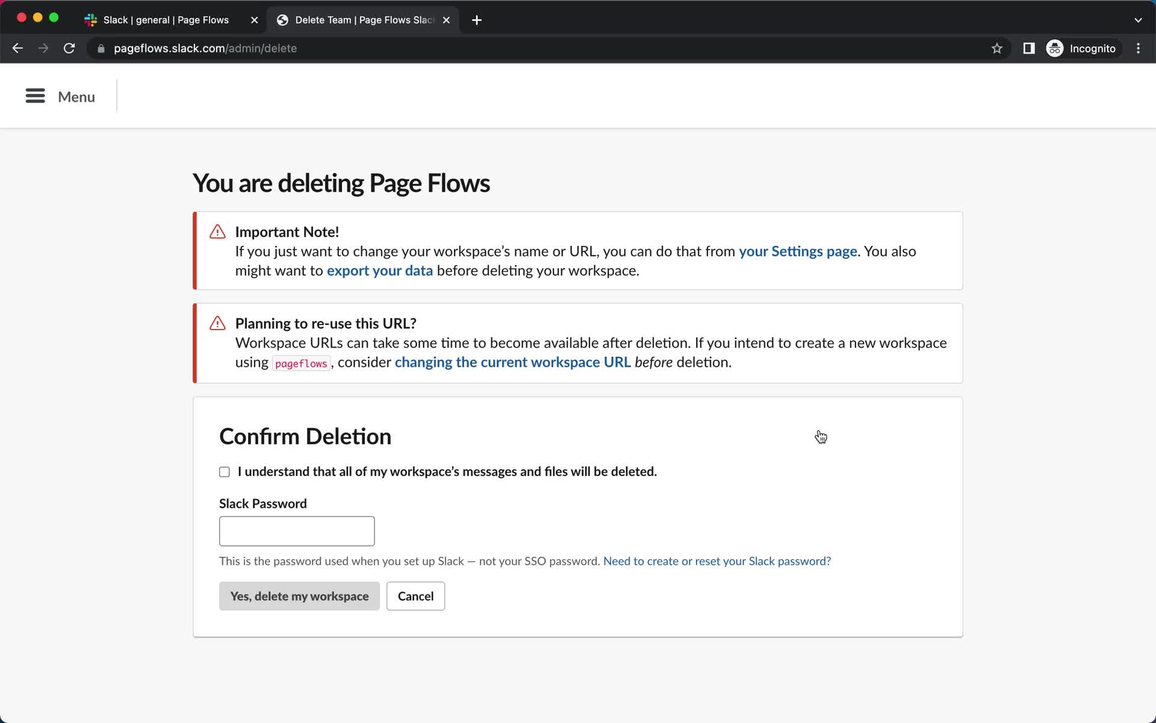Click Yes, delete my workspace button
This screenshot has width=1156, height=723.
(299, 596)
